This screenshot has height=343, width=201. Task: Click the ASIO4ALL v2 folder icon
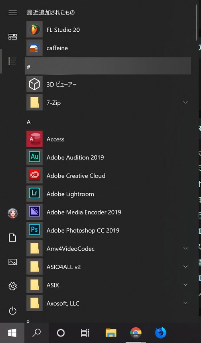[35, 266]
